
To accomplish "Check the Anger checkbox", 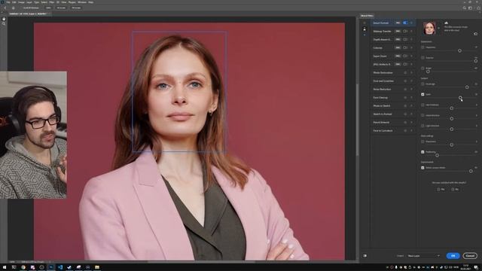I will (x=423, y=69).
